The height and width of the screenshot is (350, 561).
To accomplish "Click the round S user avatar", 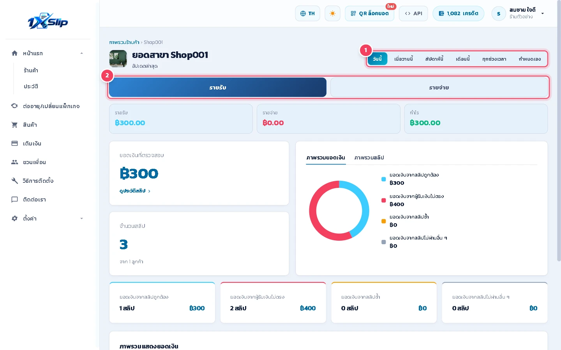I will pos(499,14).
